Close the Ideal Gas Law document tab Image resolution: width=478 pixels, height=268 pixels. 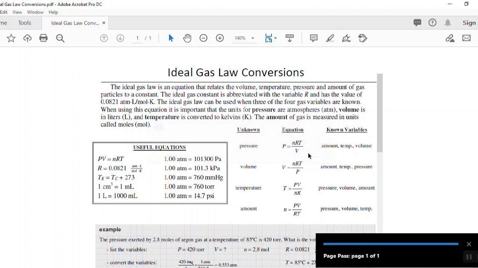pyautogui.click(x=104, y=23)
